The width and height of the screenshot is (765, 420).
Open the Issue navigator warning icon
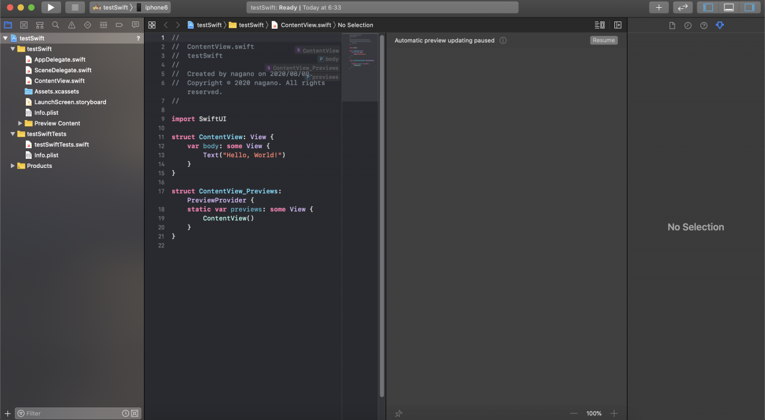pyautogui.click(x=72, y=25)
